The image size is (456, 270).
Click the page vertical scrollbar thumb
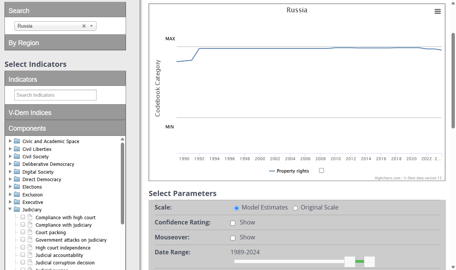click(453, 80)
